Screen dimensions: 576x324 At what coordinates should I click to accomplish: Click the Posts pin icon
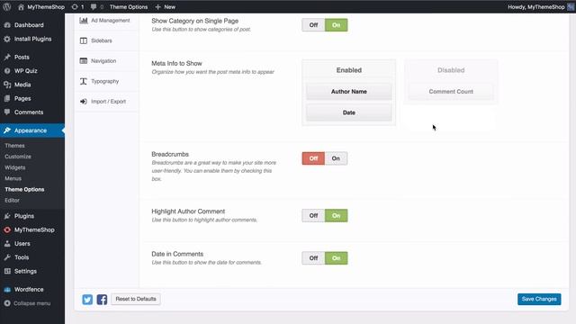point(7,57)
